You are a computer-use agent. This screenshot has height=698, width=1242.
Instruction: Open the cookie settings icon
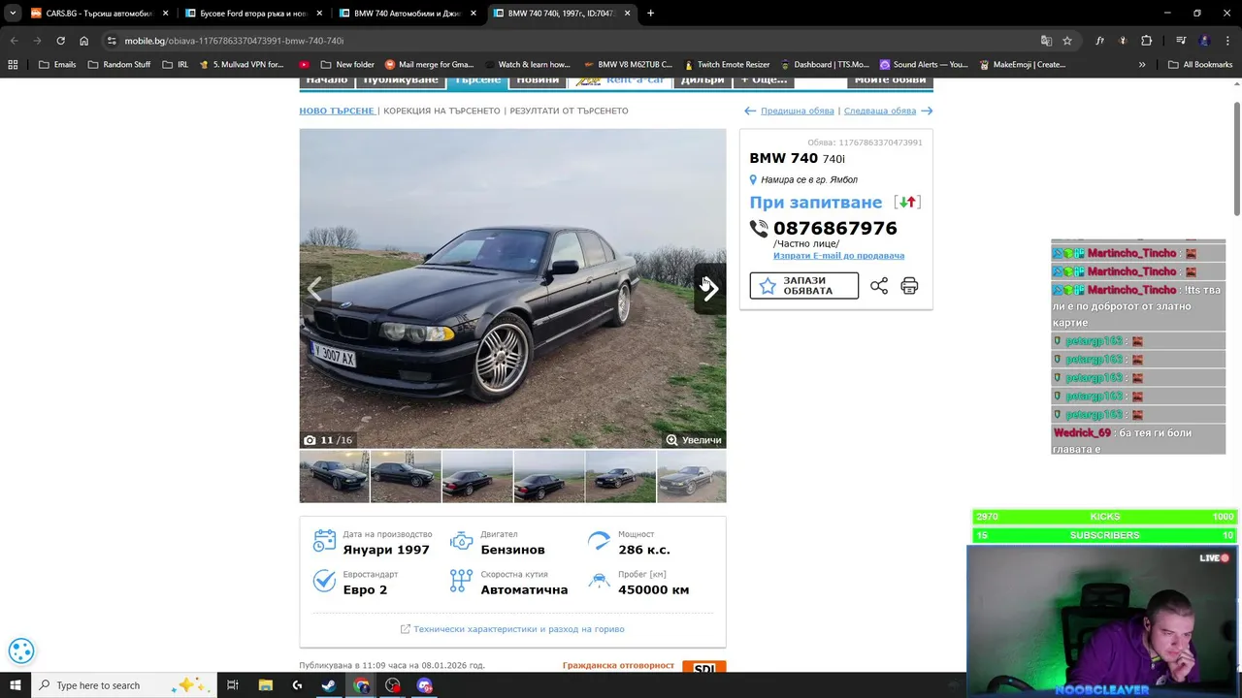pos(21,650)
